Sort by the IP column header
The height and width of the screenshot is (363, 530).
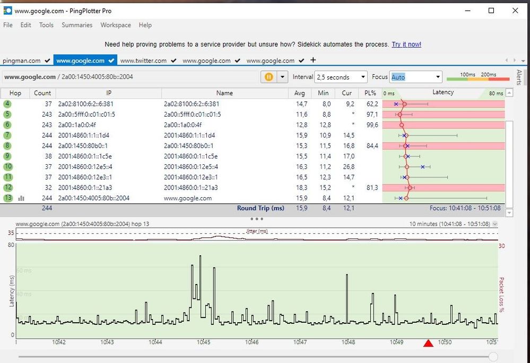109,93
